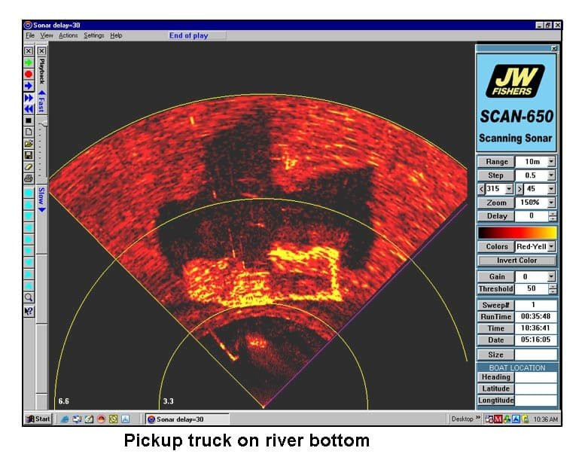Click the green arrow start scan icon

pos(29,62)
